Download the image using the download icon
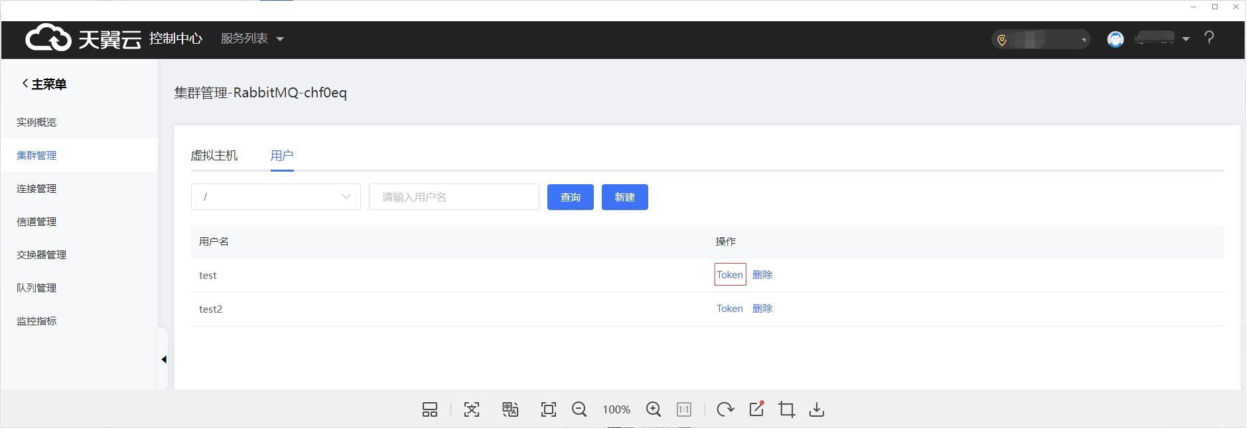Viewport: 1246px width, 428px height. click(x=817, y=409)
